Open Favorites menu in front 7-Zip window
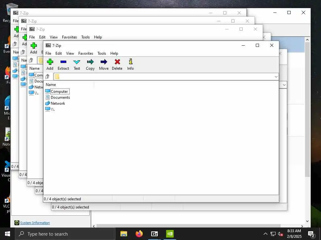The width and height of the screenshot is (321, 240). [x=86, y=53]
